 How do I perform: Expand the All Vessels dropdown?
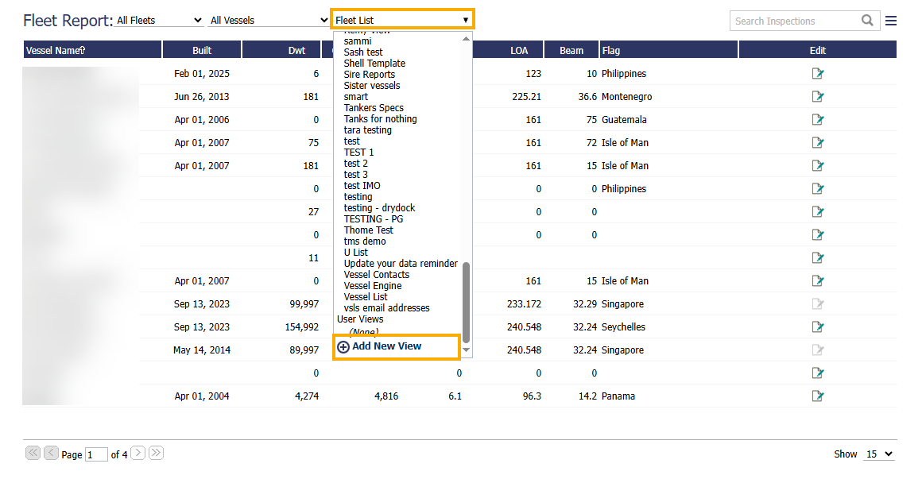pos(266,20)
